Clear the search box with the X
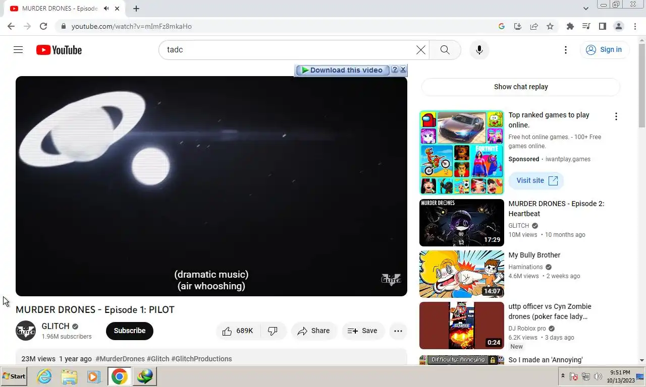The image size is (646, 387). click(x=420, y=50)
